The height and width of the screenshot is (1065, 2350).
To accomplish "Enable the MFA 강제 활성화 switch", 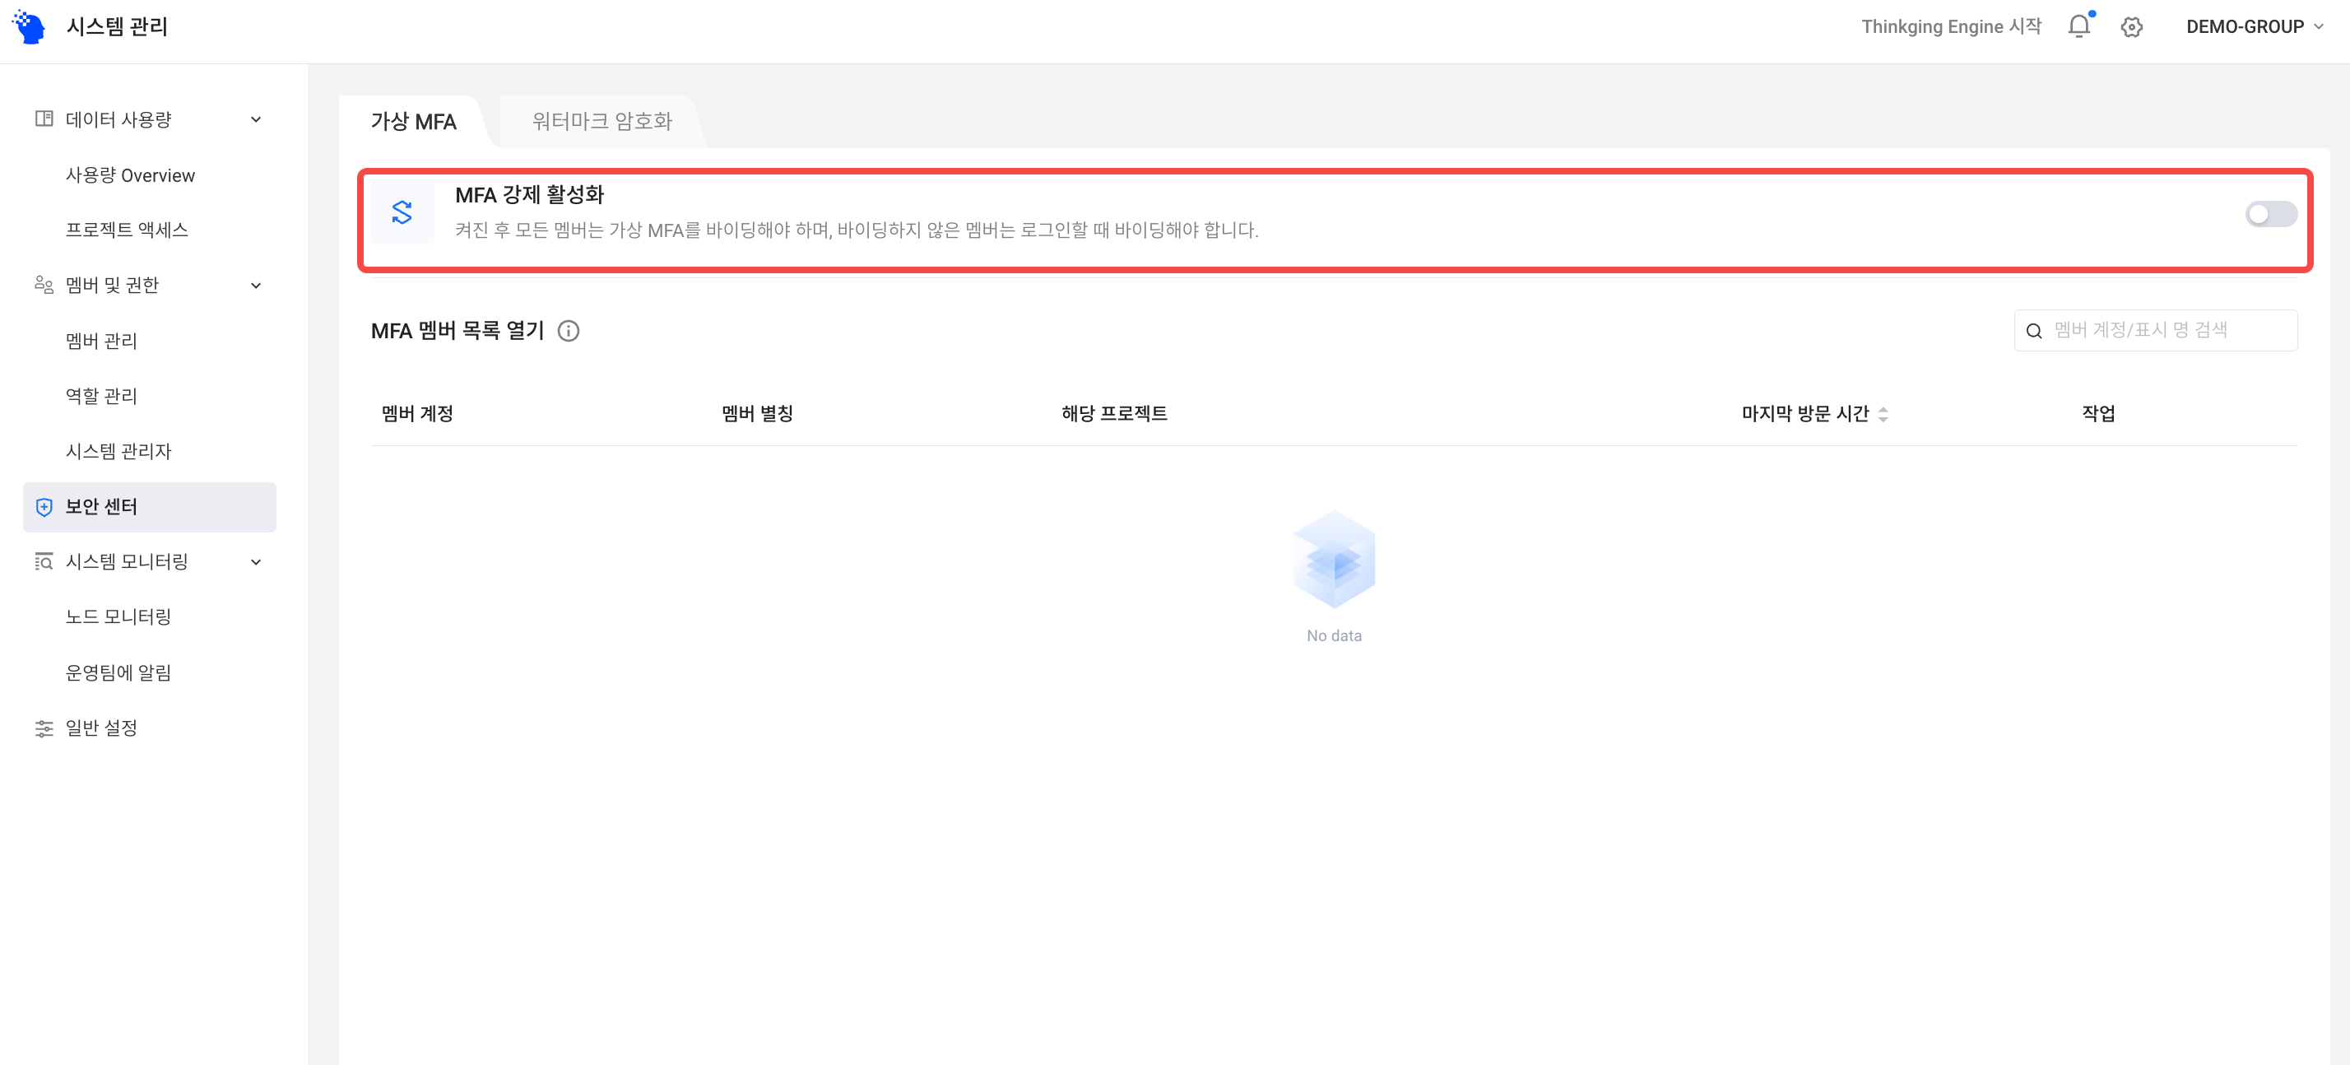I will coord(2271,213).
